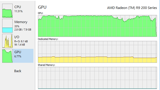Click the I/O yellow mini graph thumbnail

click(x=7, y=41)
